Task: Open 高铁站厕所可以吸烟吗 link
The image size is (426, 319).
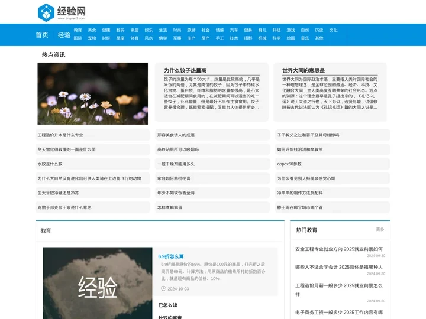Action: click(x=178, y=149)
